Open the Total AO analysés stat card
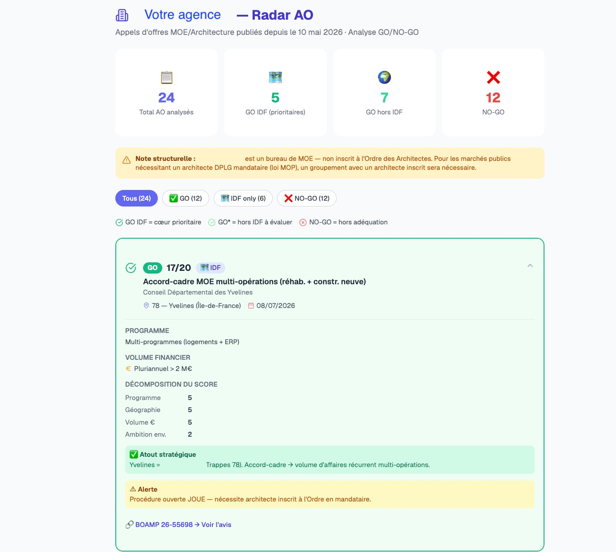The image size is (616, 552). point(166,93)
